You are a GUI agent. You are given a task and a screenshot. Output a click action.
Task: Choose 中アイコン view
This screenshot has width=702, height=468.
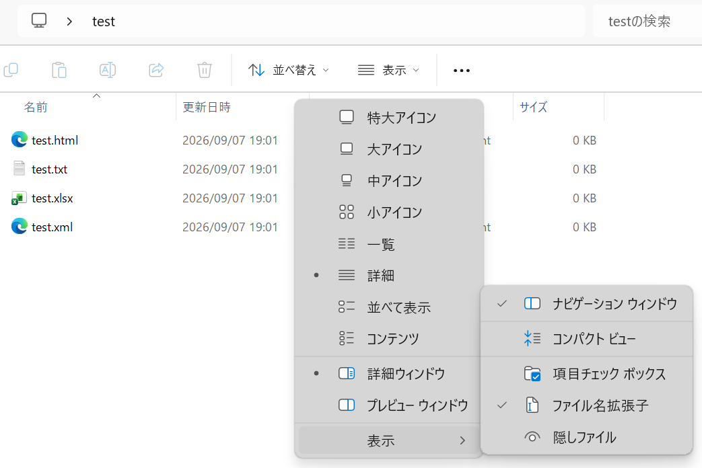pyautogui.click(x=388, y=181)
